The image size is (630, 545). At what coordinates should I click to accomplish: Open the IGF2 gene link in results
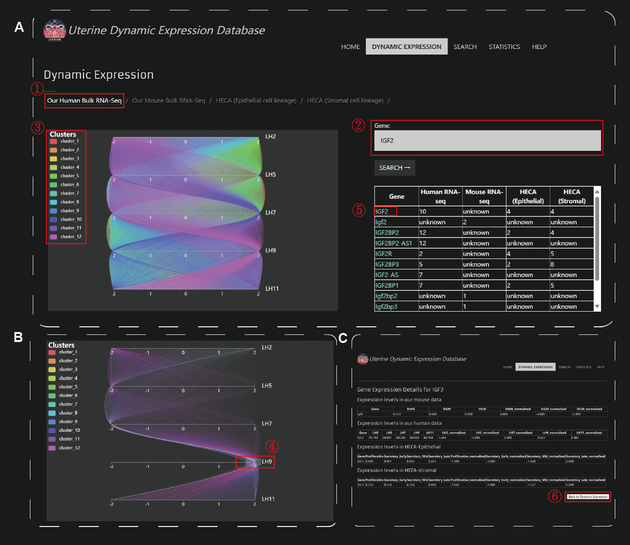point(382,212)
